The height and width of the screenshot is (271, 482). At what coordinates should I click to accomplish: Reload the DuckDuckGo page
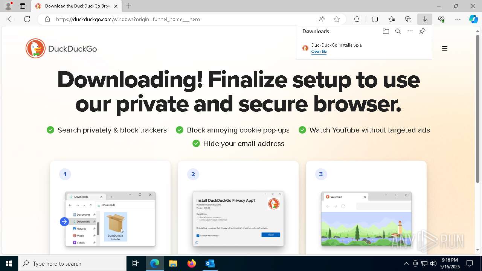pos(27,19)
